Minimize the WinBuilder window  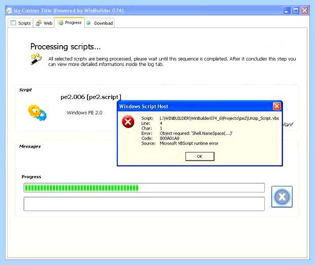(287, 11)
